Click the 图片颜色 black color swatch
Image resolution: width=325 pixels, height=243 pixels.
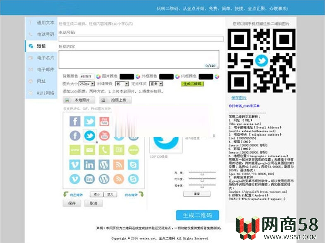click(x=127, y=77)
